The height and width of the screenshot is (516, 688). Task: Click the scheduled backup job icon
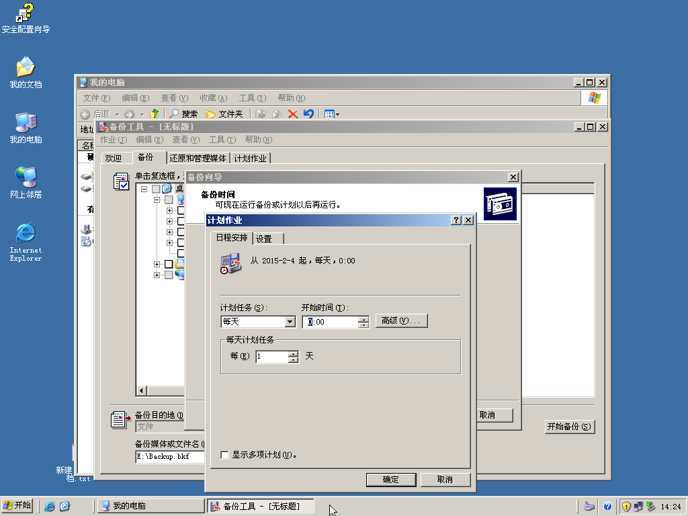coord(231,263)
